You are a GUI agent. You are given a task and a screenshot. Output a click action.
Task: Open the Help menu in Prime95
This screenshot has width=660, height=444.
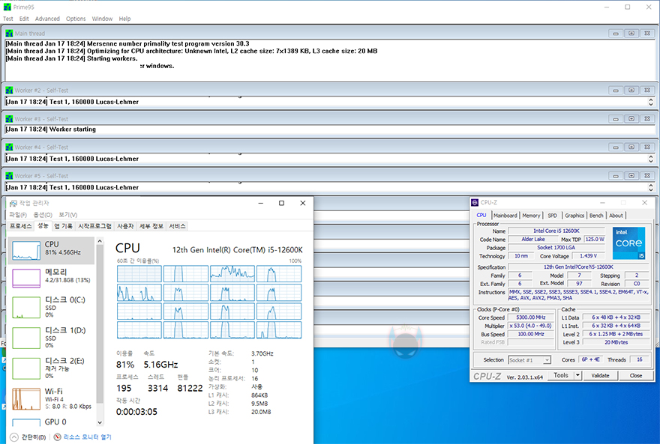(124, 19)
